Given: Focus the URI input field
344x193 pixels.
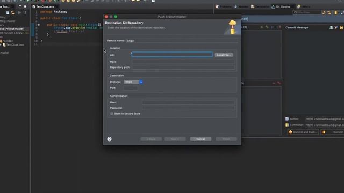Looking at the screenshot, I should (172, 55).
